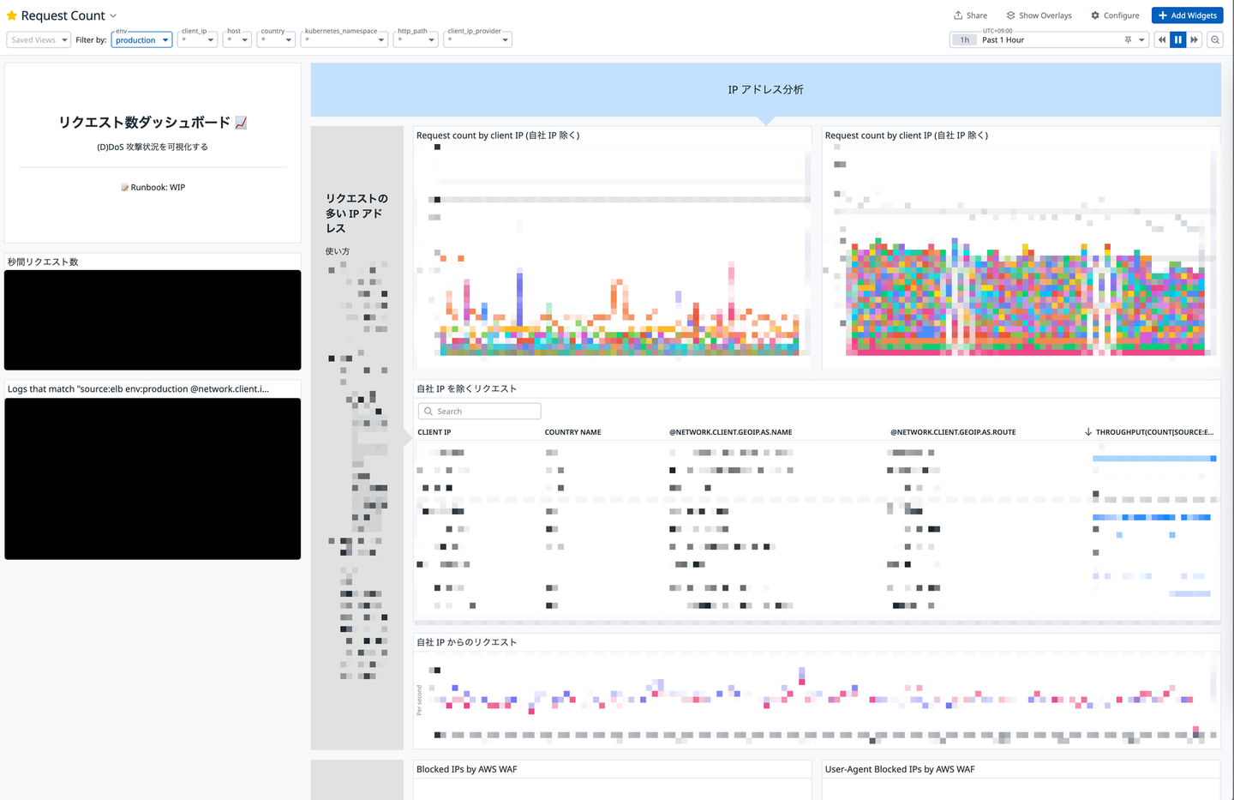The width and height of the screenshot is (1234, 800).
Task: Click the right Request count by client IP title
Action: point(907,135)
